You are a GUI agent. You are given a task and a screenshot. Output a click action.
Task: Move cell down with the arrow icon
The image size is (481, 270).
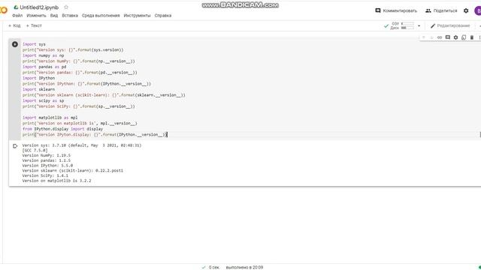(431, 37)
